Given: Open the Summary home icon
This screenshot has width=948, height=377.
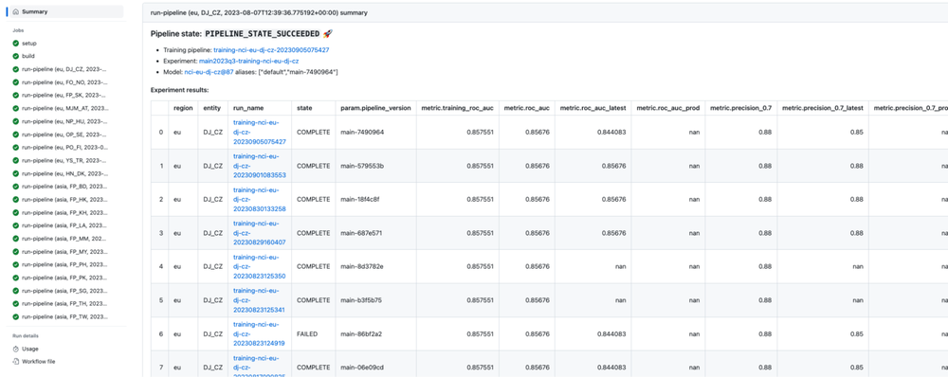Looking at the screenshot, I should point(16,11).
